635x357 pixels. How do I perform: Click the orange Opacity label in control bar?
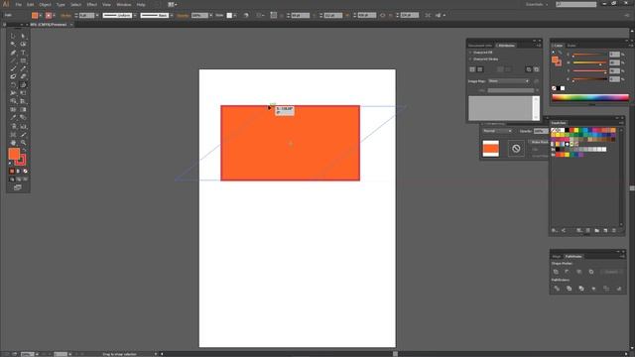point(183,16)
